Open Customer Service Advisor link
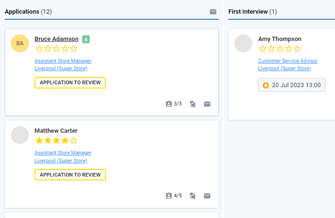Screen dimensions: 335x218 click(288, 61)
